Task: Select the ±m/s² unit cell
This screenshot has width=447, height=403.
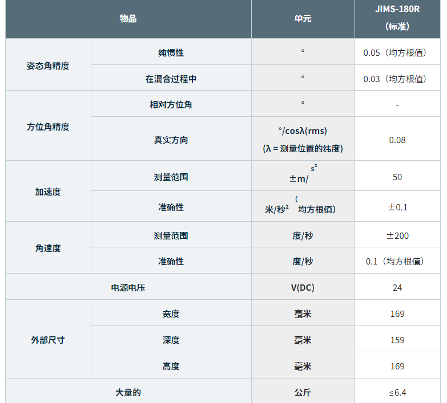Action: click(303, 176)
